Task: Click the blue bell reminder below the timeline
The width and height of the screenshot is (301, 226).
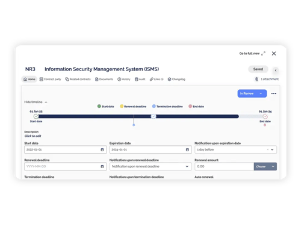Action: coord(134,125)
